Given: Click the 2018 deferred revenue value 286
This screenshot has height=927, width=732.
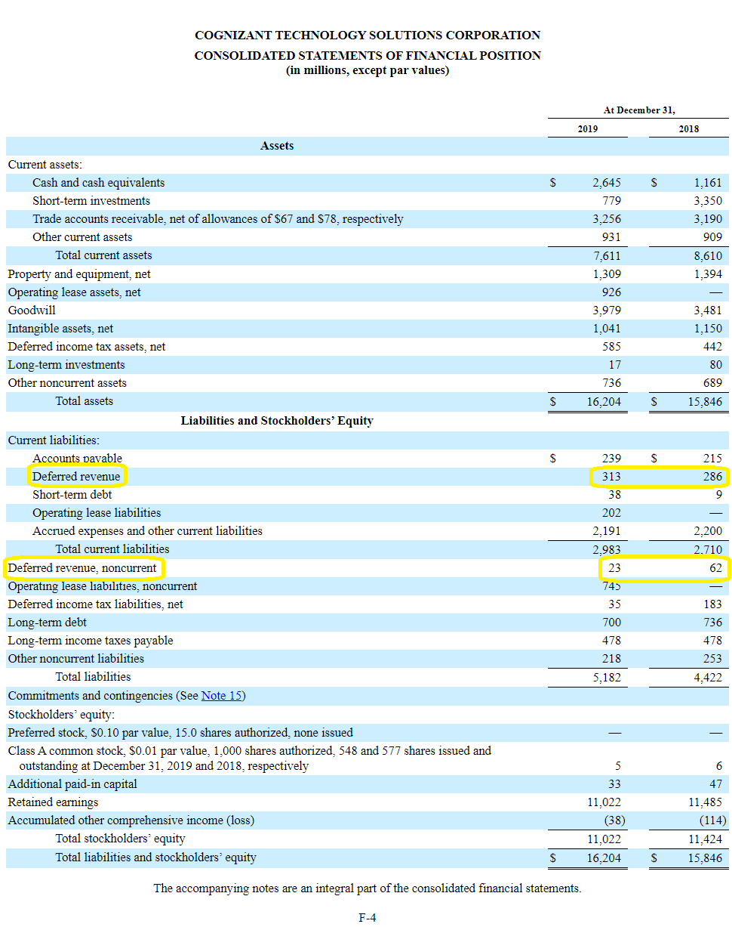Looking at the screenshot, I should (x=712, y=477).
